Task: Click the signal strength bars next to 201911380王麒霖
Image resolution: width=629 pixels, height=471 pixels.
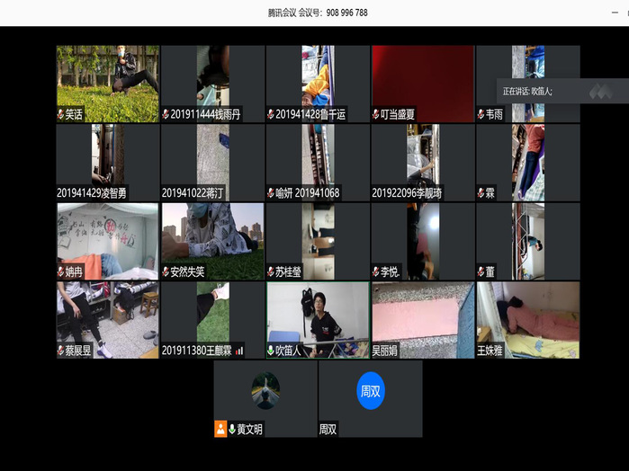Action: tap(239, 351)
